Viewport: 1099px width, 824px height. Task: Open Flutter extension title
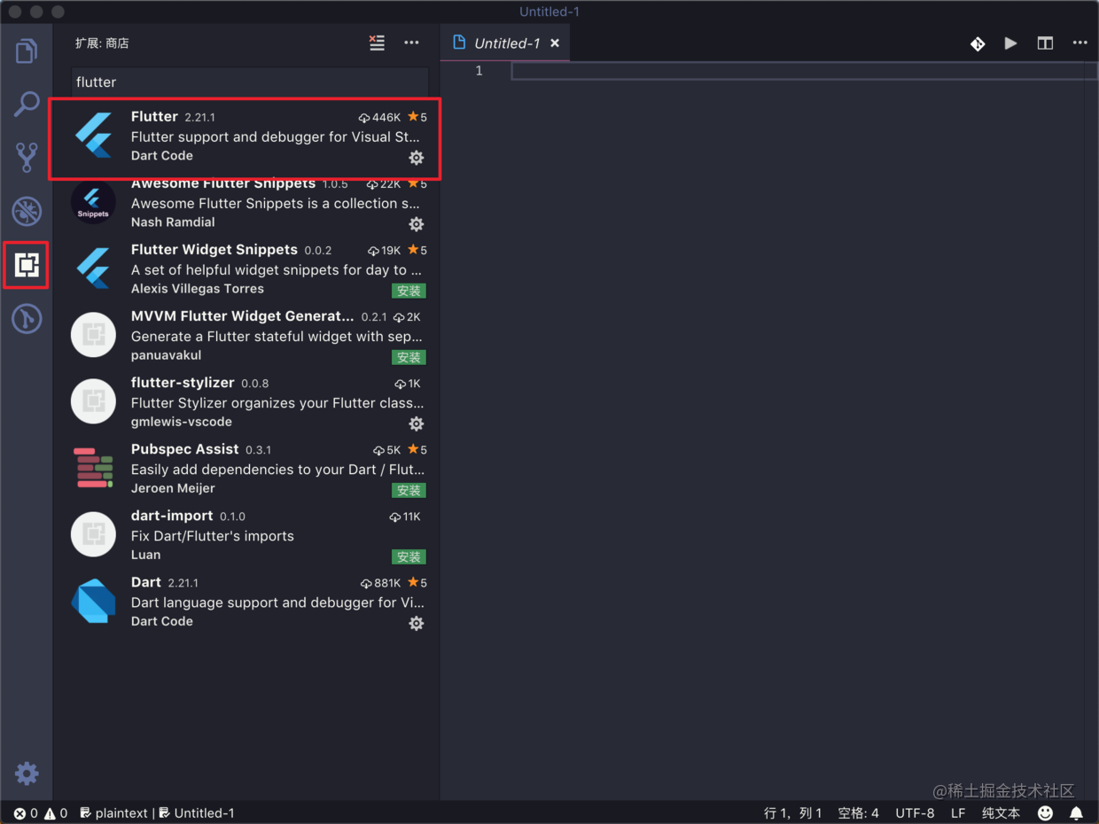(x=154, y=116)
